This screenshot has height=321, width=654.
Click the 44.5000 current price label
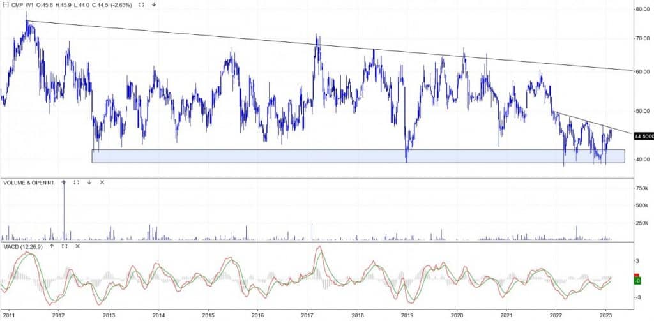643,135
